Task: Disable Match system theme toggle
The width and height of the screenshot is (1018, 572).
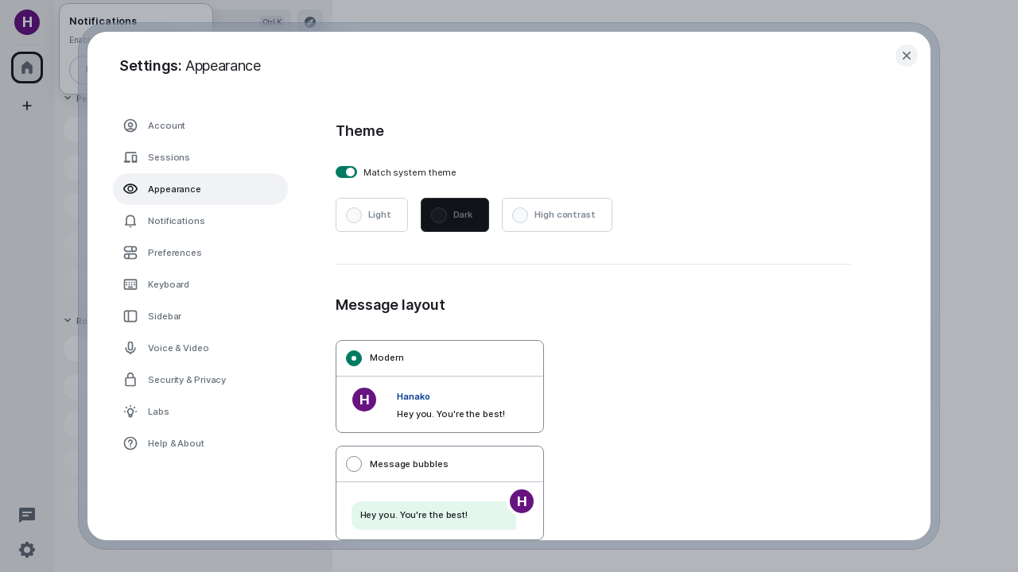Action: pyautogui.click(x=346, y=172)
